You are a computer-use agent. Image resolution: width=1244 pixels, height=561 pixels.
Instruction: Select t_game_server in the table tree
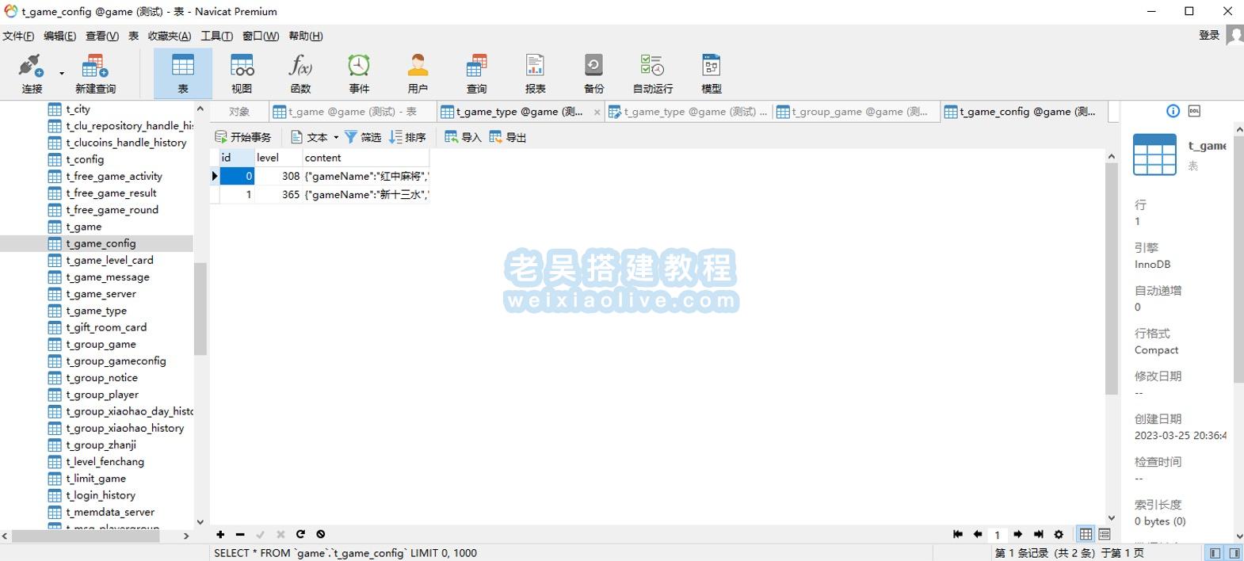101,294
